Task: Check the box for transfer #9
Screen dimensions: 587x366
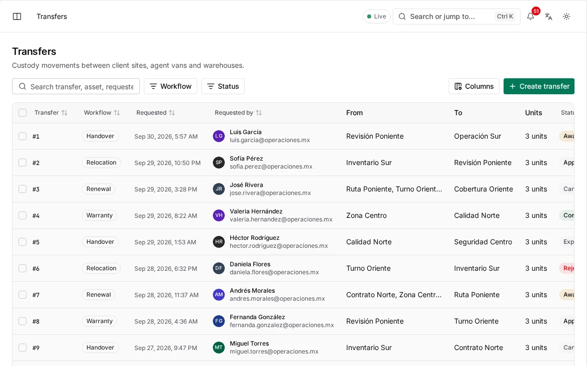Action: pyautogui.click(x=22, y=348)
